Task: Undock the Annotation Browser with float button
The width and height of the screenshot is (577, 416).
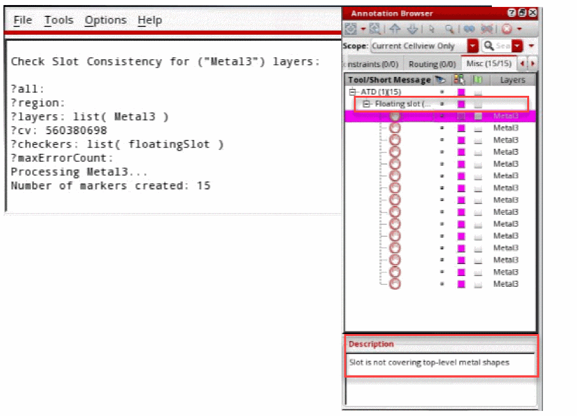Action: 522,13
